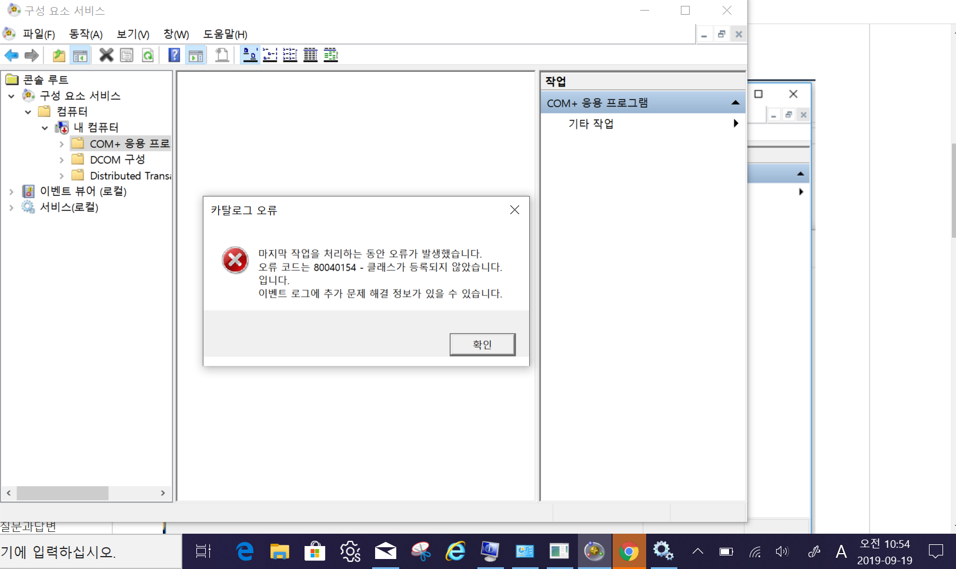
Task: Open File Explorer from taskbar
Action: (x=280, y=551)
